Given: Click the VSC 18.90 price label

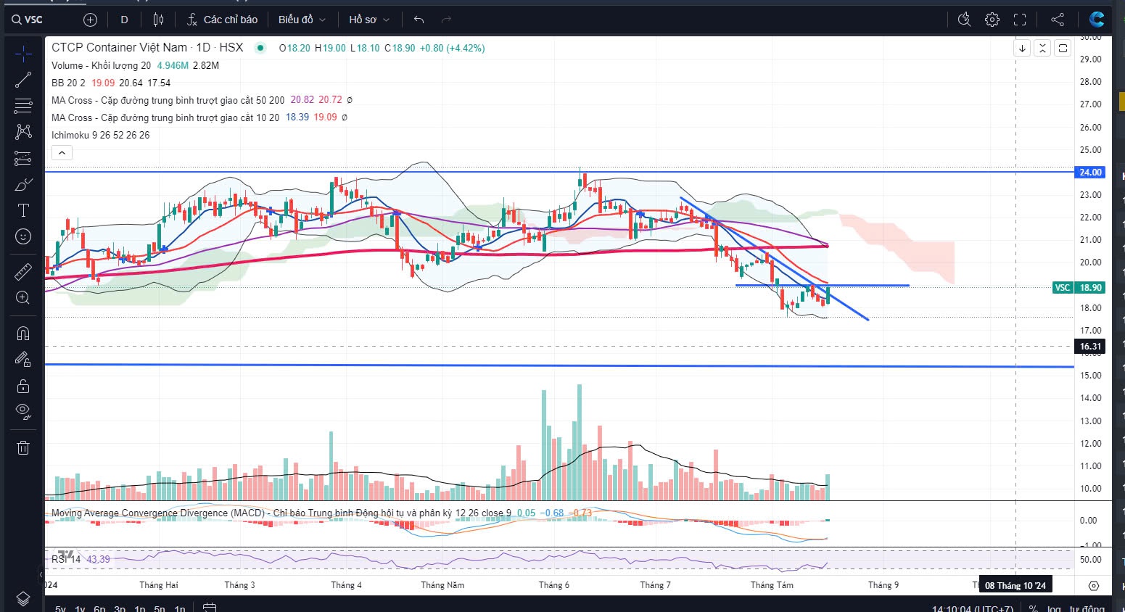Looking at the screenshot, I should tap(1078, 287).
